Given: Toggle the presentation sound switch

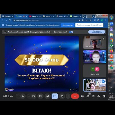Looking at the screenshot, I should [71, 32].
